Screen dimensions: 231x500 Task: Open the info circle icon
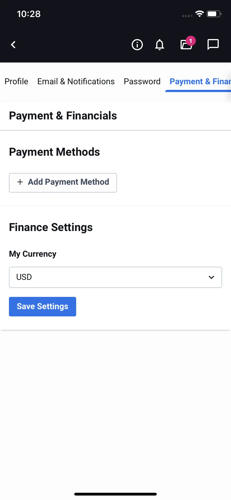(137, 45)
